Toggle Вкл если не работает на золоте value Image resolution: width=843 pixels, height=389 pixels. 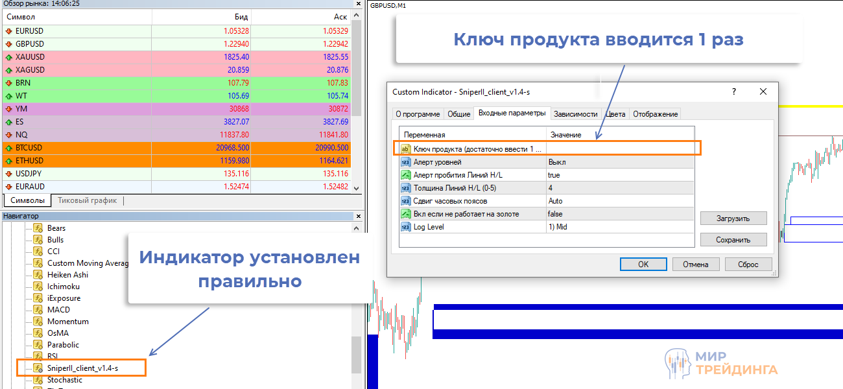pos(619,214)
